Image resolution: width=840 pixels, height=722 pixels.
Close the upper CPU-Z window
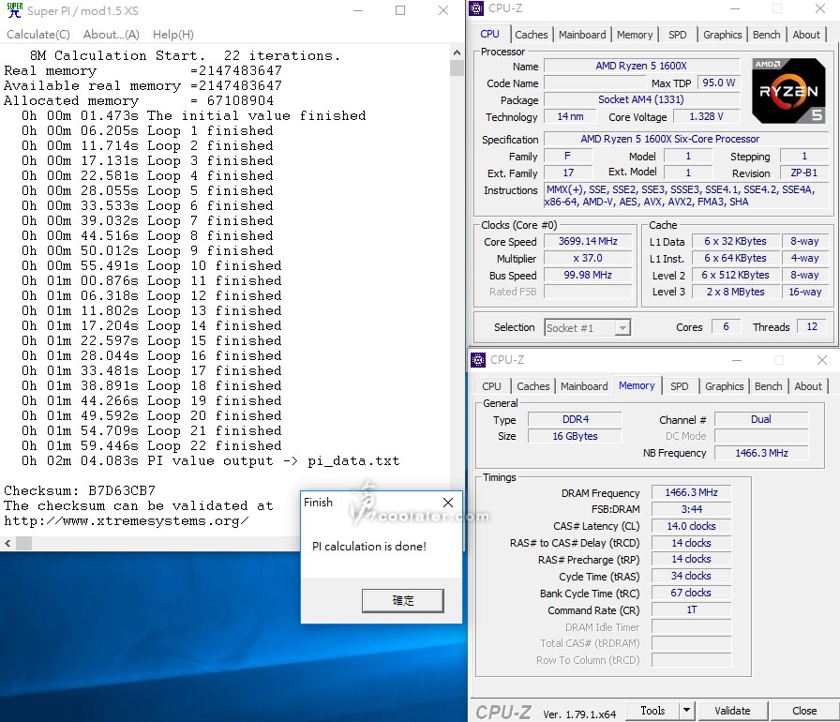(x=819, y=8)
